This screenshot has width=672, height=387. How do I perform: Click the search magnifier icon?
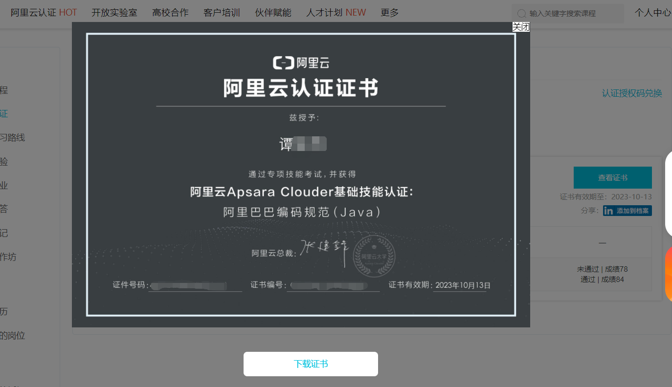click(x=522, y=14)
